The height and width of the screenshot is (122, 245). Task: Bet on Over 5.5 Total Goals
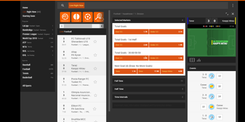point(131,32)
